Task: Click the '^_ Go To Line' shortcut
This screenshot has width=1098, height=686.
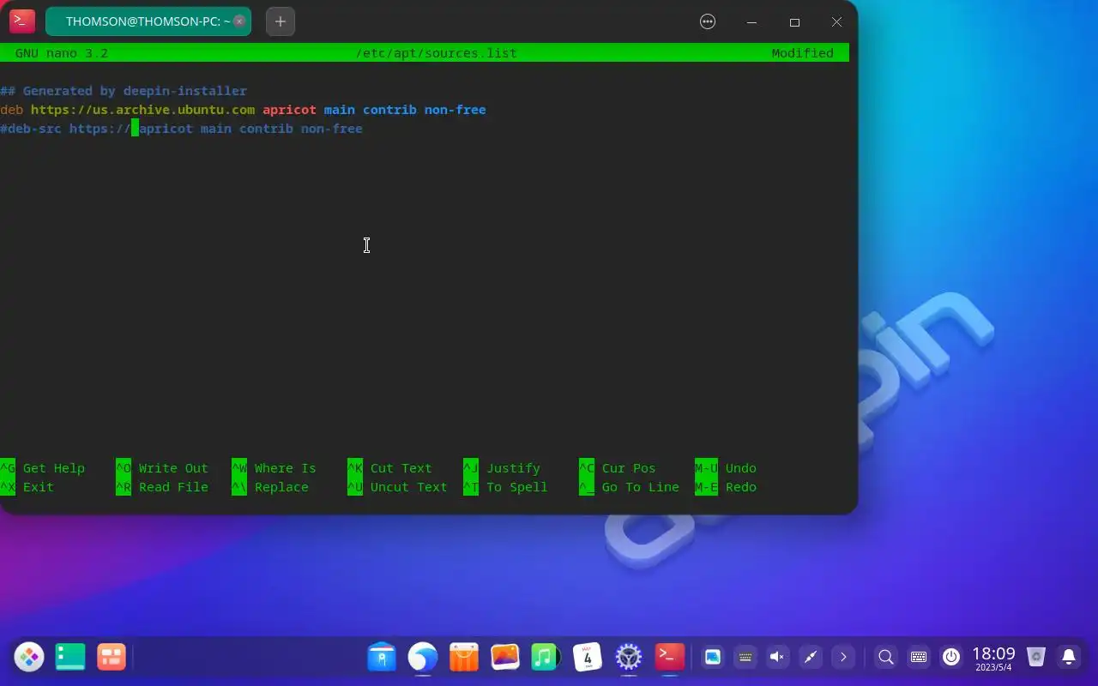Action: point(630,487)
